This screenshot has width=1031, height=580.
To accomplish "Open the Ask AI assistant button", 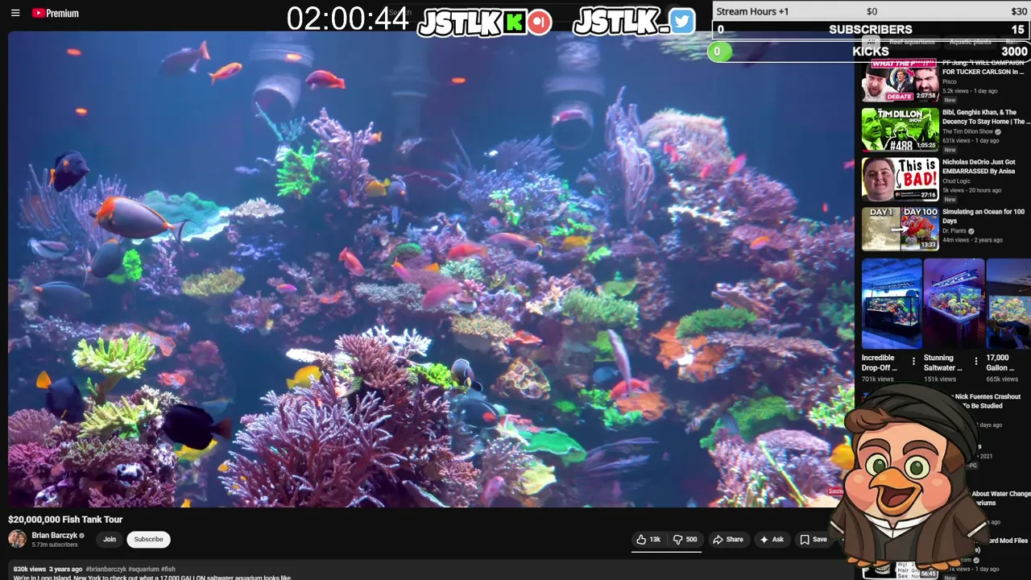I will click(772, 540).
